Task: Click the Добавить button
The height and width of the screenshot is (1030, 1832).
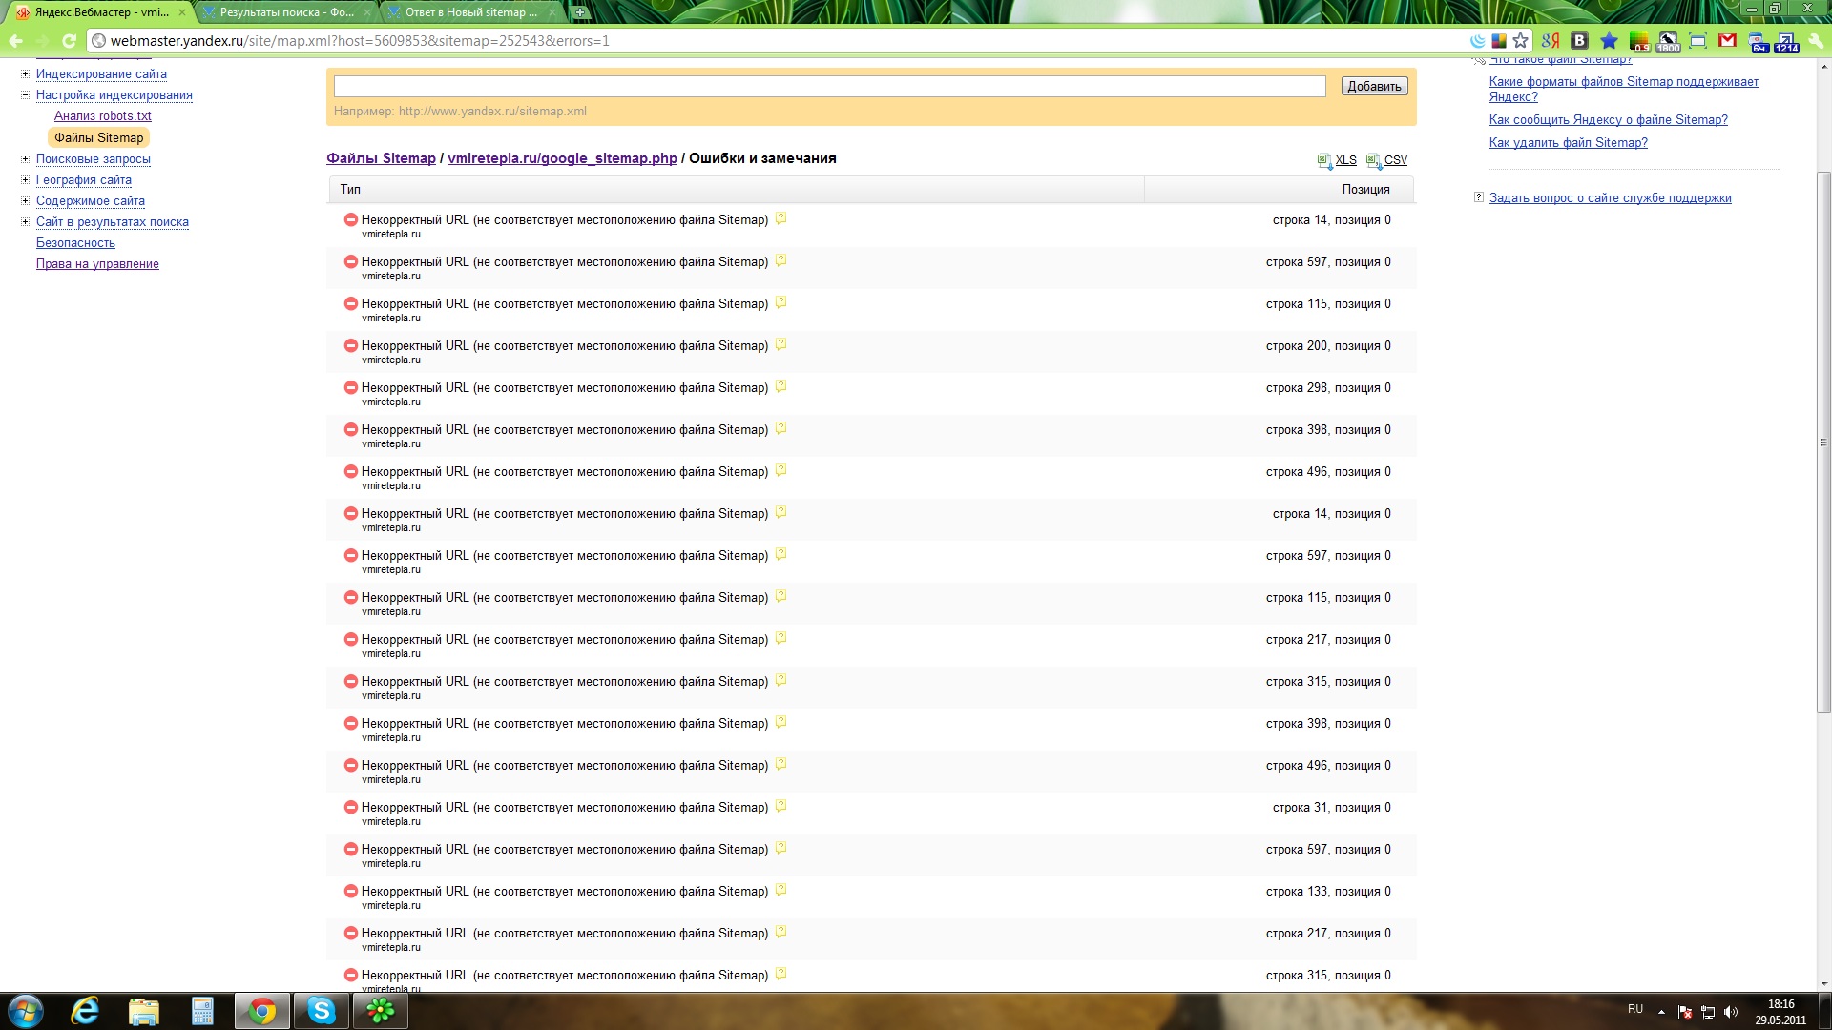Action: pos(1374,86)
